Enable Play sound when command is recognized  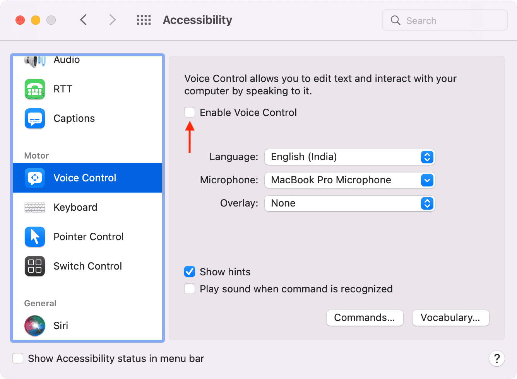(190, 289)
